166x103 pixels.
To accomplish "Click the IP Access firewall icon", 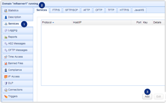I will (x=6, y=76).
